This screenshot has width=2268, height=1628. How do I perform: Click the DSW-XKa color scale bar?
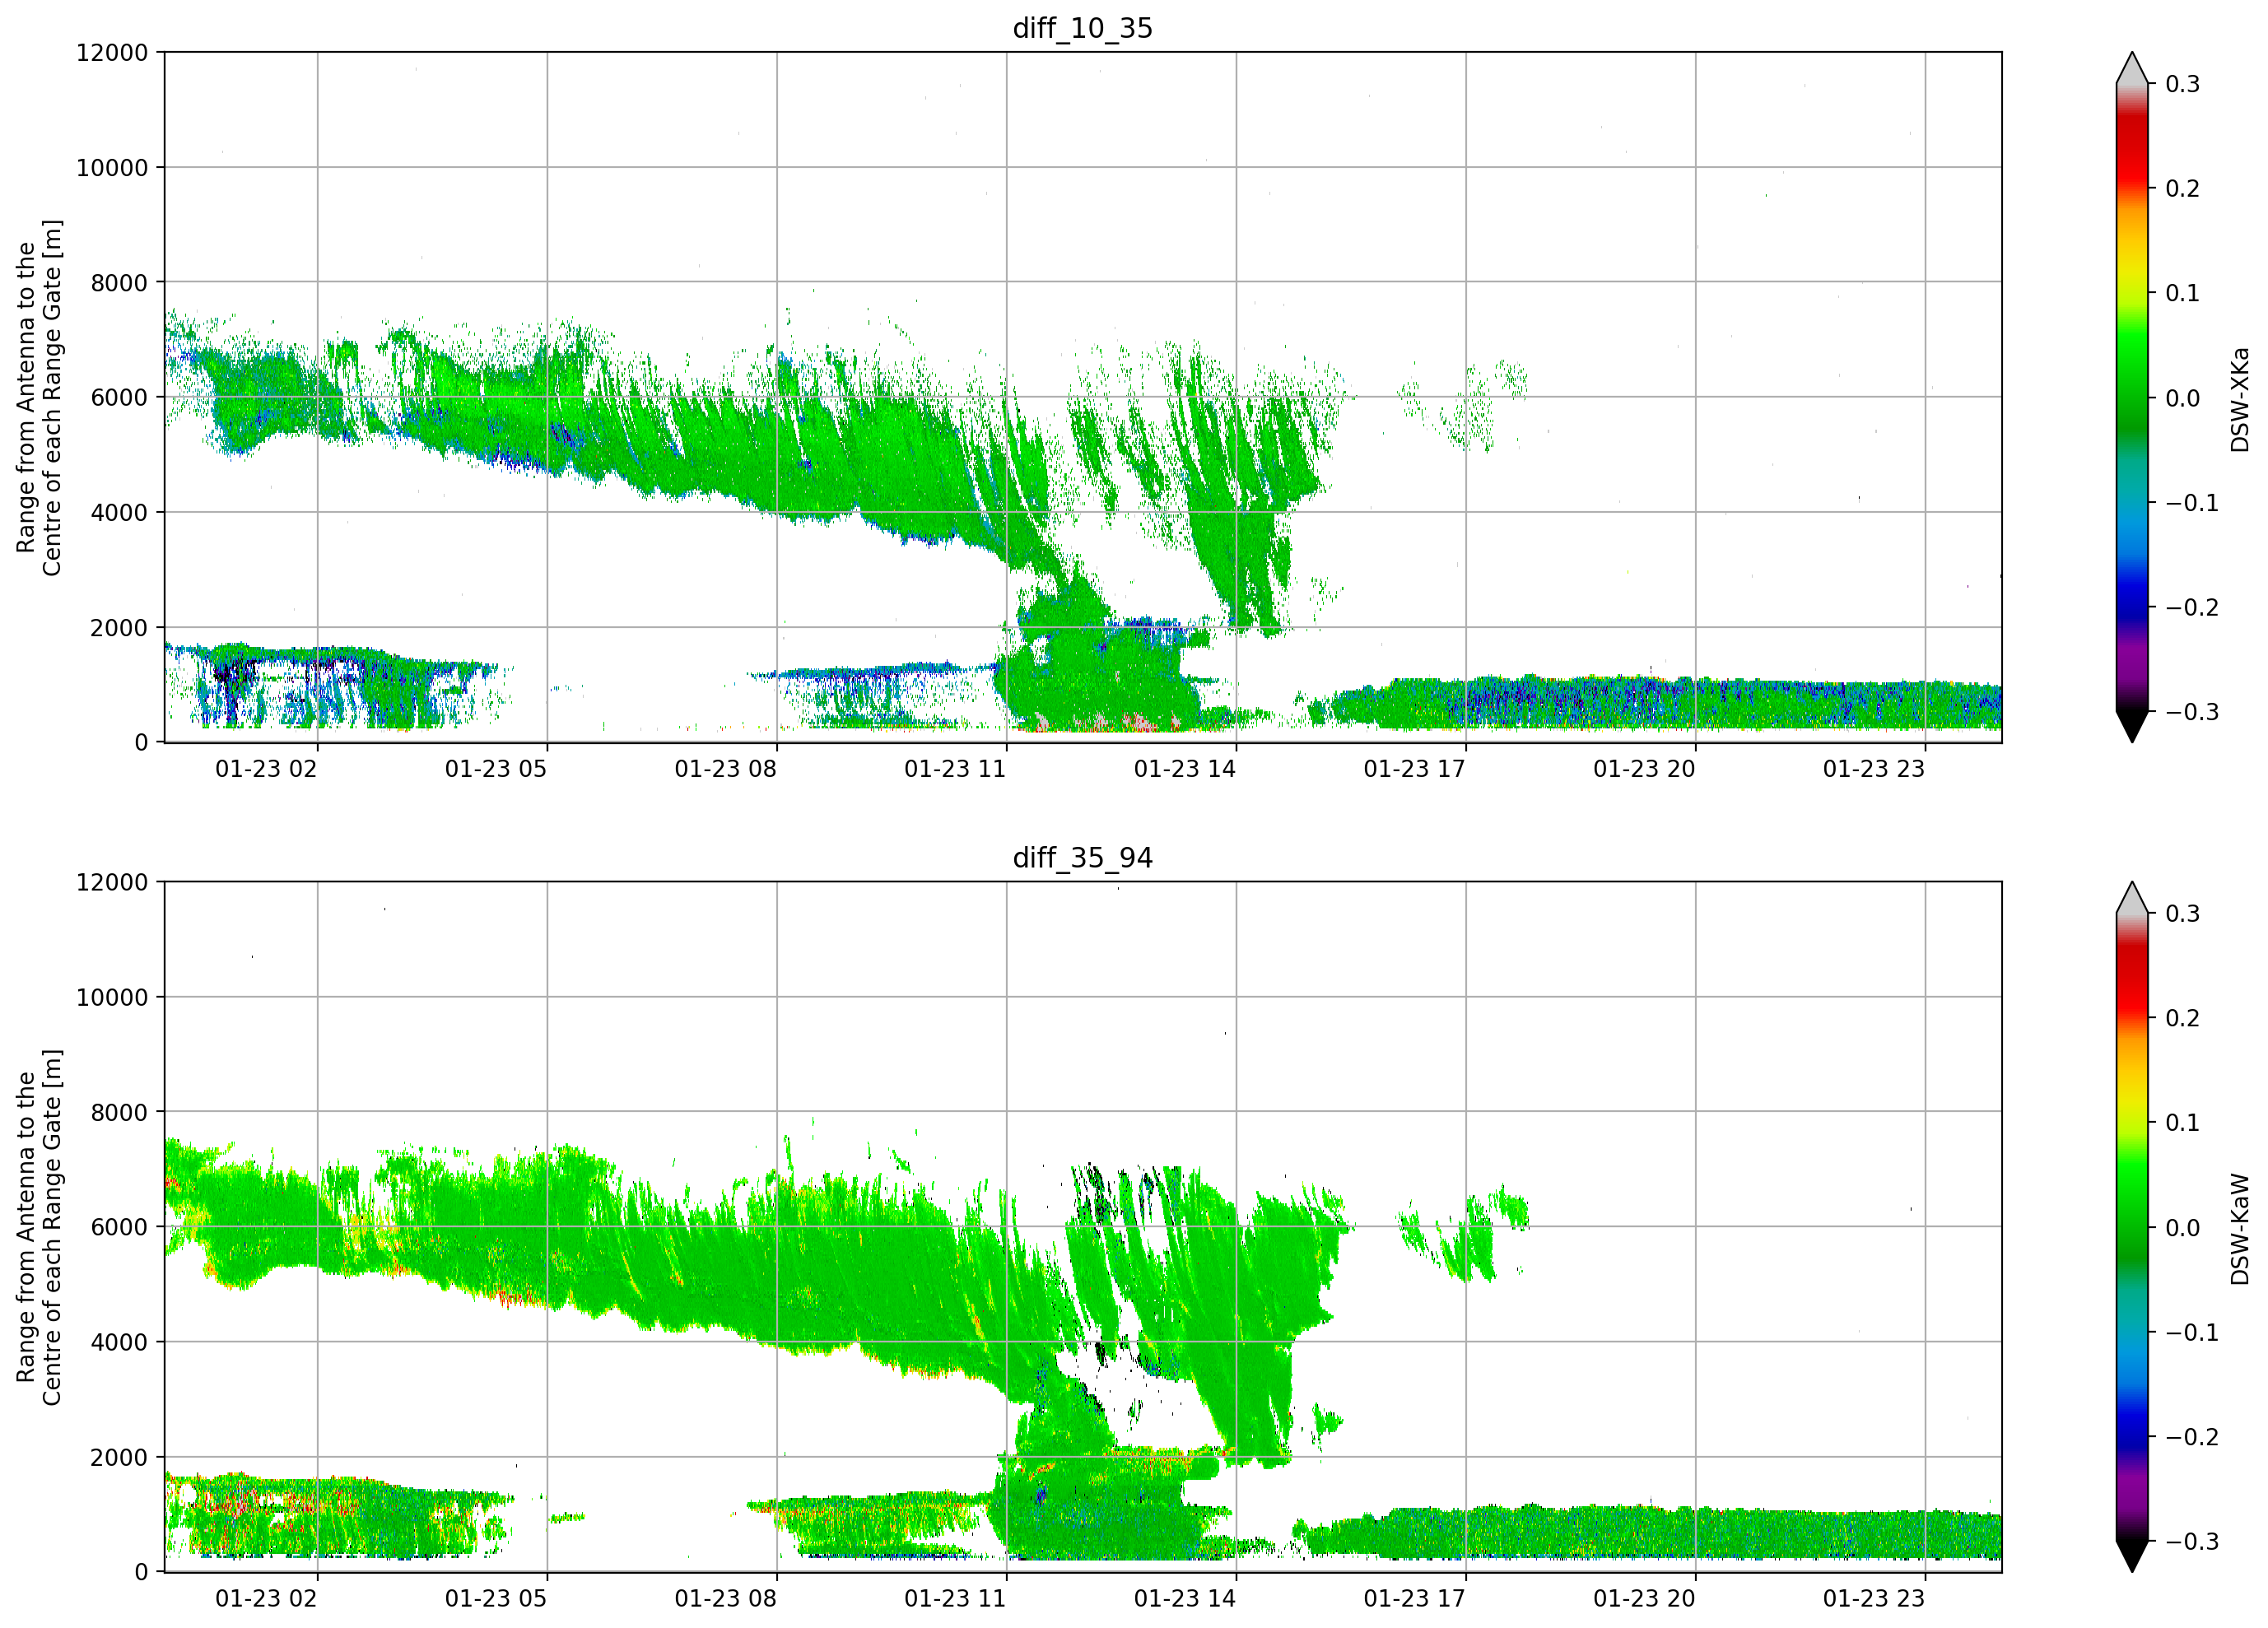click(x=2132, y=397)
